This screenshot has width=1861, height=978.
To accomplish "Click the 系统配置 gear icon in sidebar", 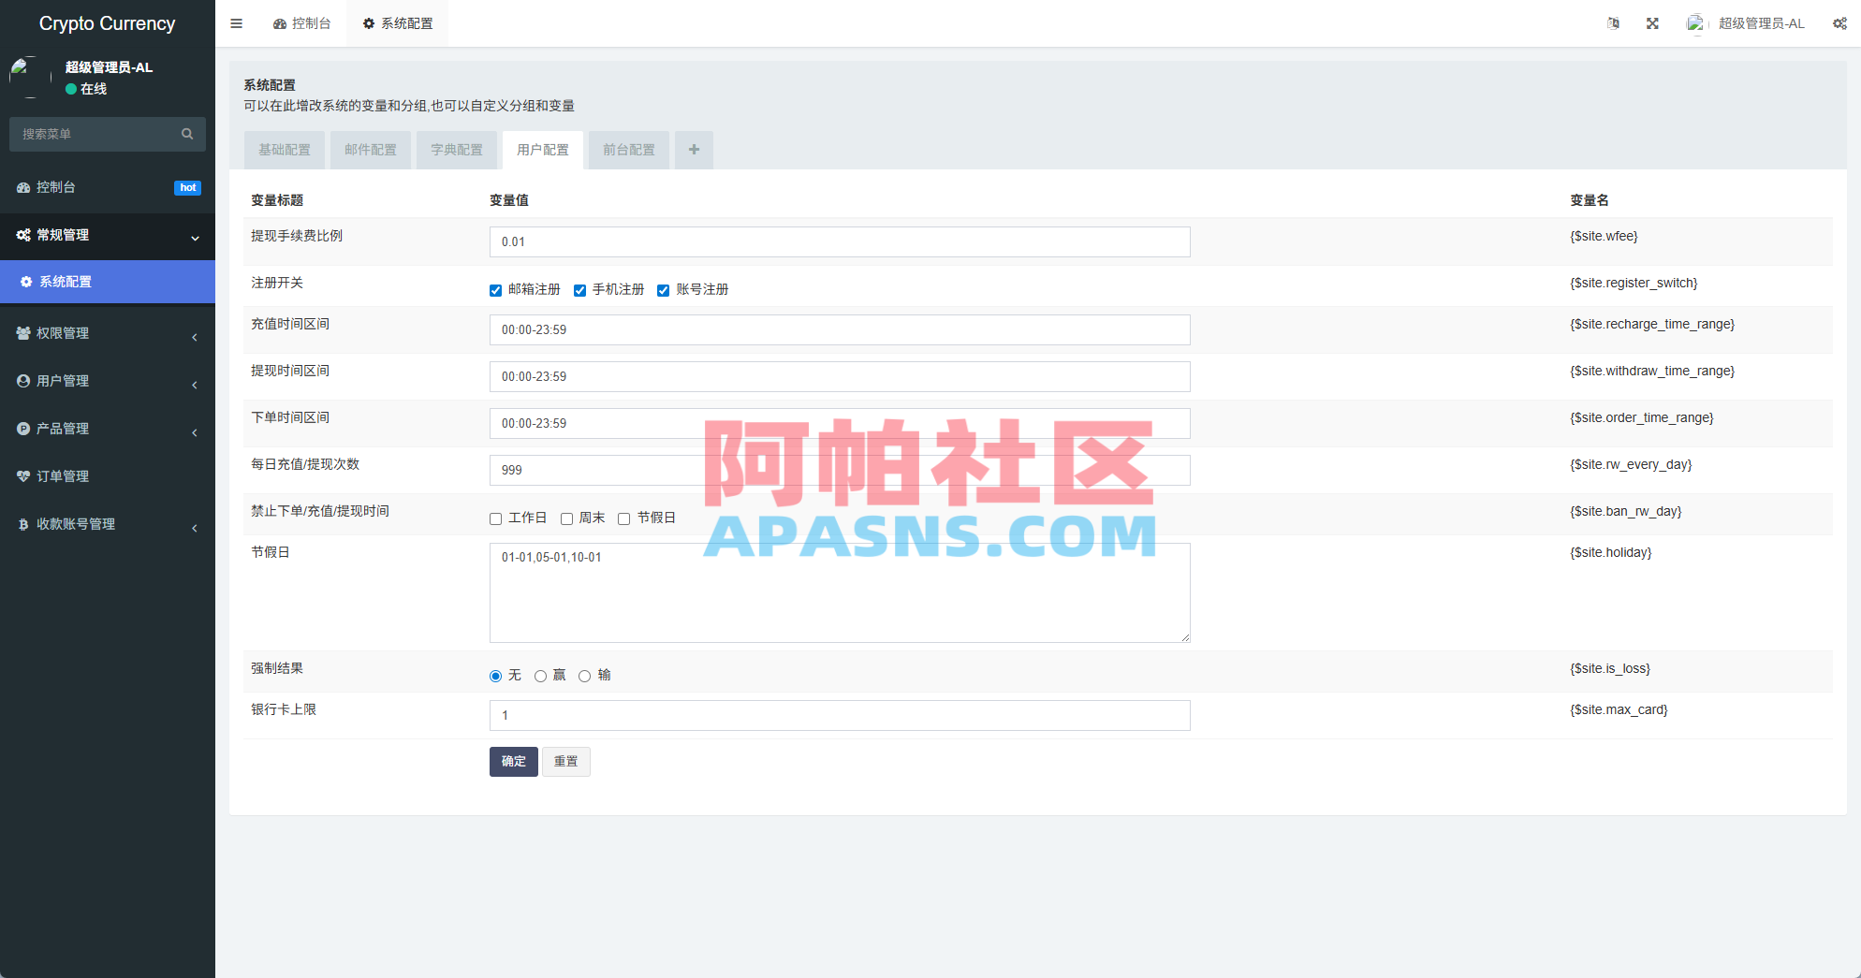I will pyautogui.click(x=26, y=282).
